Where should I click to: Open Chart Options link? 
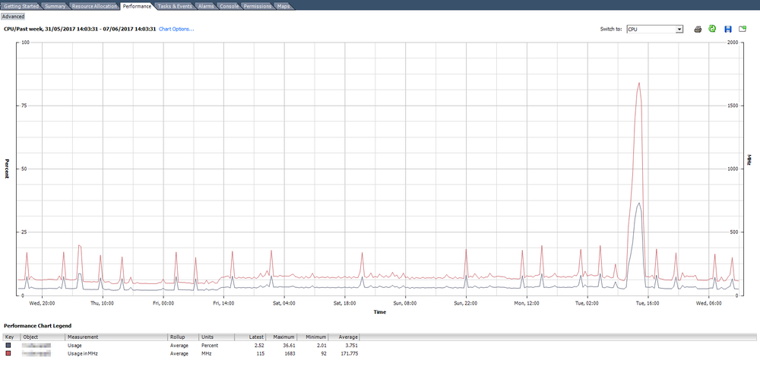pyautogui.click(x=176, y=29)
